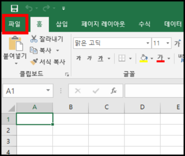The image size is (185, 156).
Task: Click cell C3
Action: pos(106,141)
